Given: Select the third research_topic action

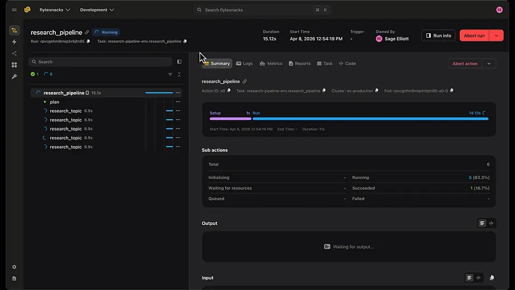Looking at the screenshot, I should [65, 129].
